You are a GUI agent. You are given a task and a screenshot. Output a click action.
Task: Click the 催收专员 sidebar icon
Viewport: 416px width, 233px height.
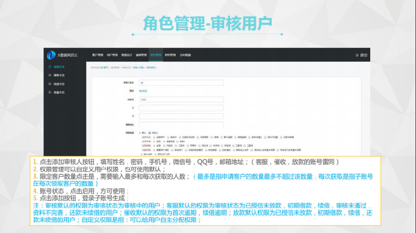point(49,75)
